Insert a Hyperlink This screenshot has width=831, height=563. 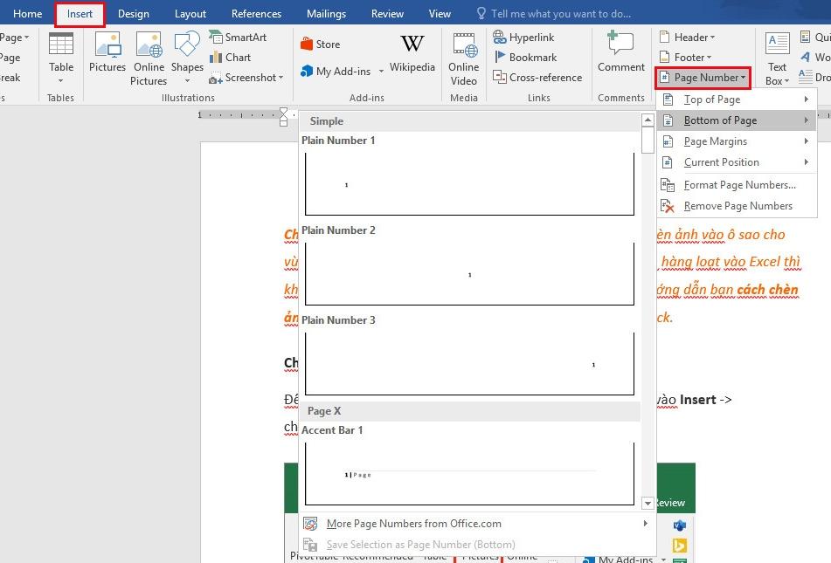(523, 37)
